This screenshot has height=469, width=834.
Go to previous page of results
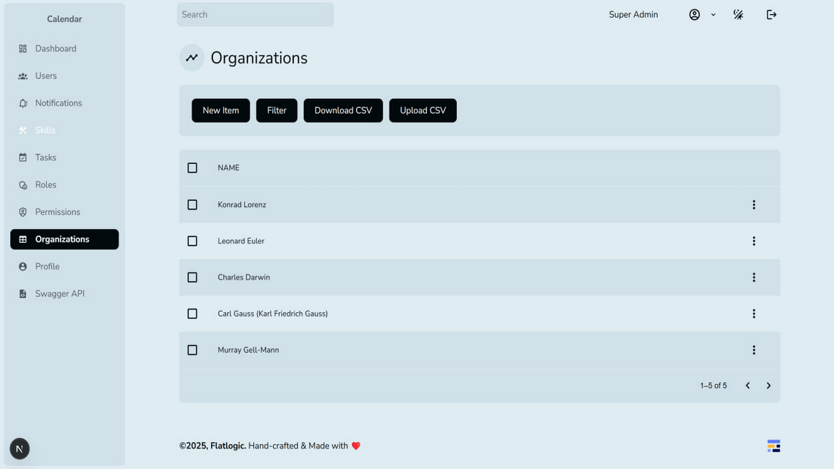[748, 386]
